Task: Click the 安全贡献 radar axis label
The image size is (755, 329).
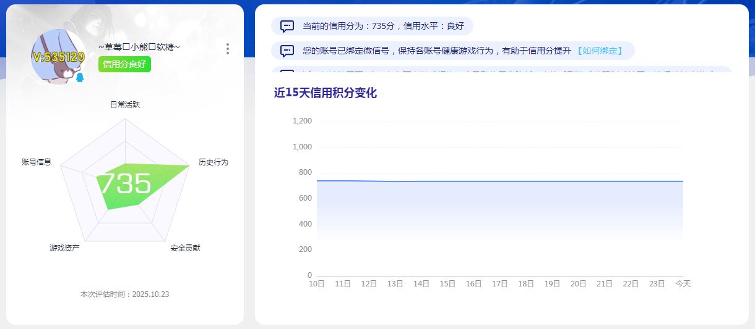Action: pos(185,248)
